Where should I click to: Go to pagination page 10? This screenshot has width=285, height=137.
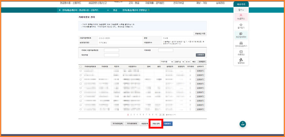156,115
